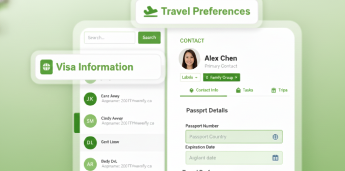Open the calendar icon in Expiration Date field
The image size is (345, 171).
tap(275, 158)
